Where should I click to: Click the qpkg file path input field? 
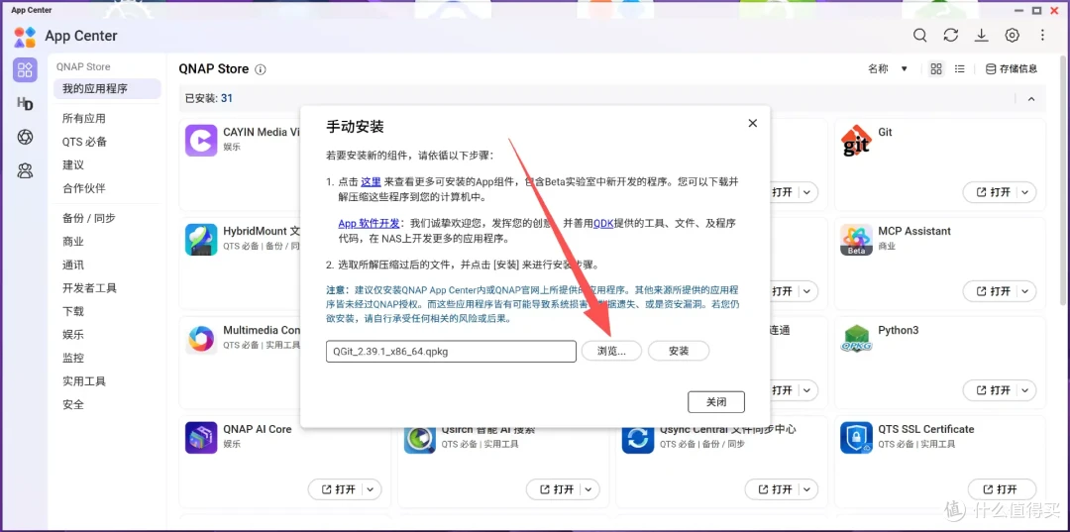coord(451,352)
